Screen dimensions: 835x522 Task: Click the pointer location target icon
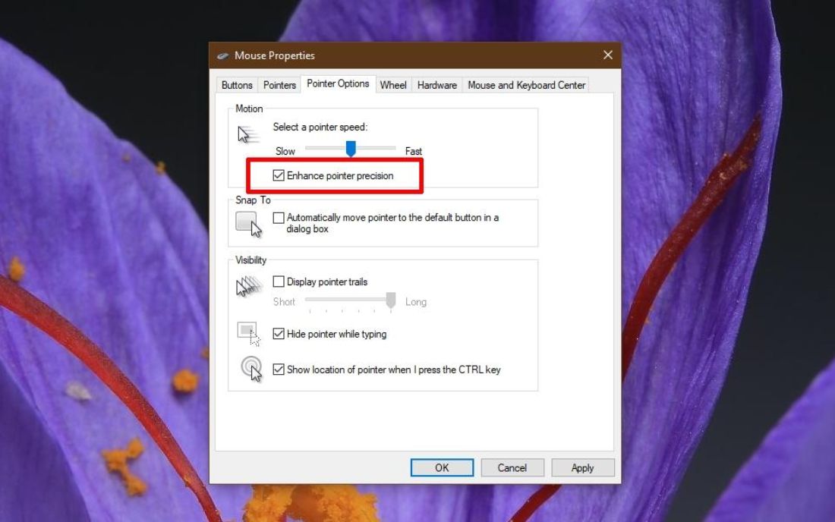[x=251, y=369]
